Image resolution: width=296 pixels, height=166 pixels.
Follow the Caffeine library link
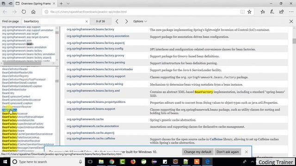point(216,139)
